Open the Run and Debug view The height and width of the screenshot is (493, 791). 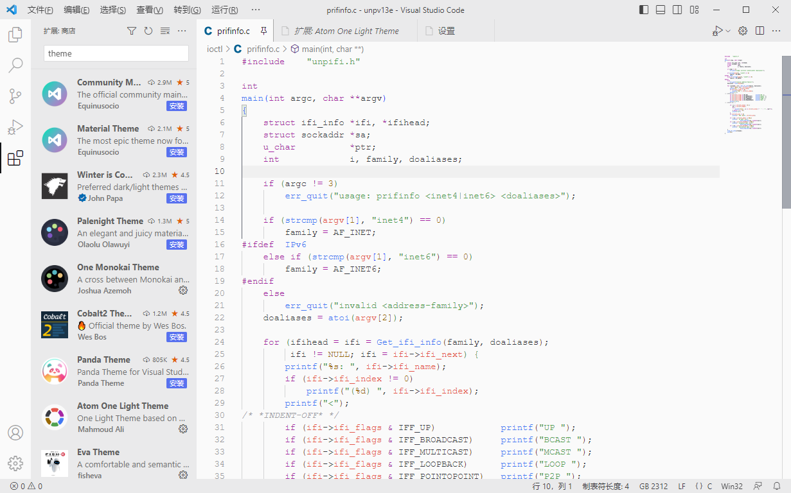[x=15, y=127]
